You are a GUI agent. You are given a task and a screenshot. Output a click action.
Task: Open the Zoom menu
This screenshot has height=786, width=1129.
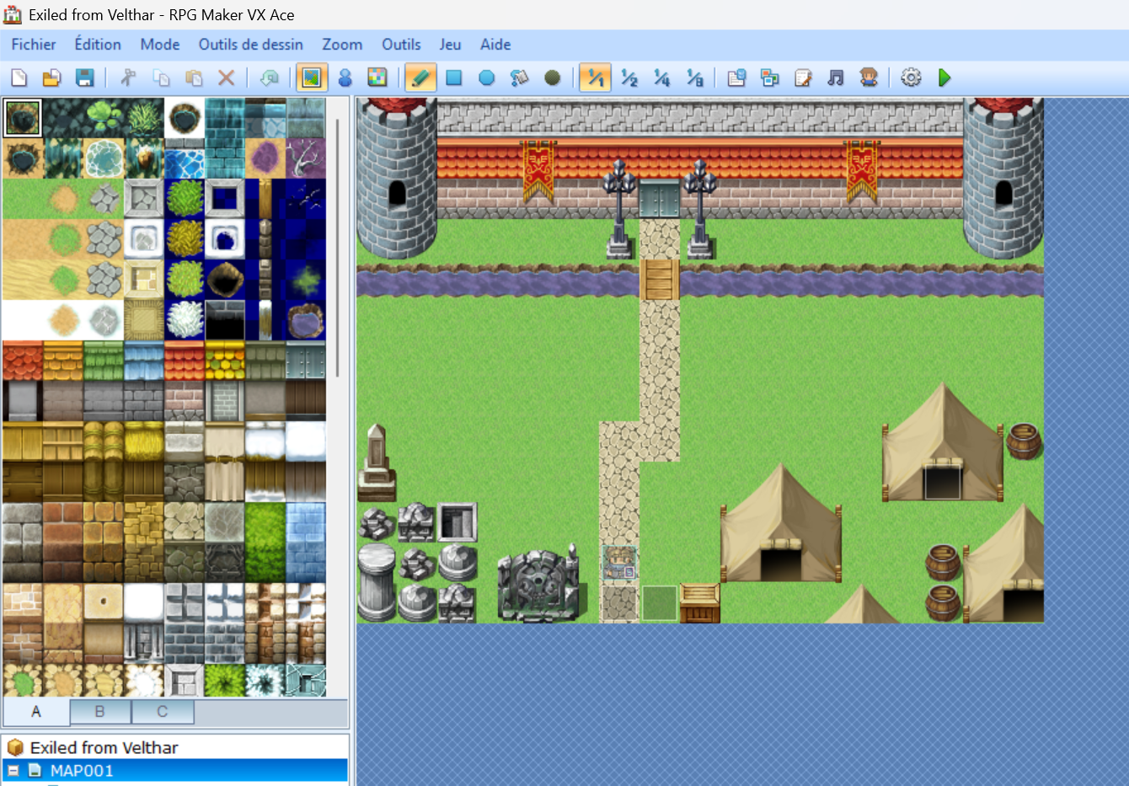(342, 45)
